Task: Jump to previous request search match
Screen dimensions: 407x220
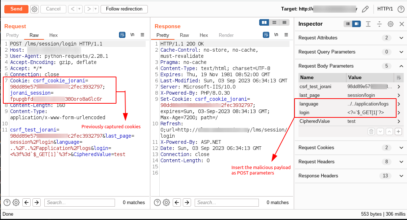Action: coord(26,202)
